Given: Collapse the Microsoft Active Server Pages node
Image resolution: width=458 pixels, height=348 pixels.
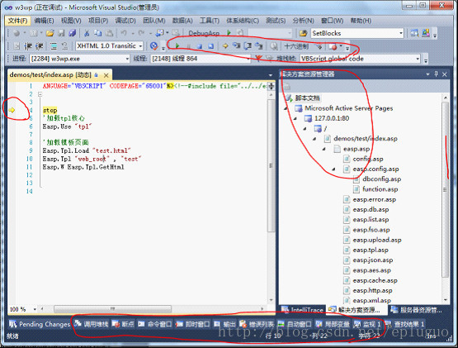Looking at the screenshot, I should 286,108.
